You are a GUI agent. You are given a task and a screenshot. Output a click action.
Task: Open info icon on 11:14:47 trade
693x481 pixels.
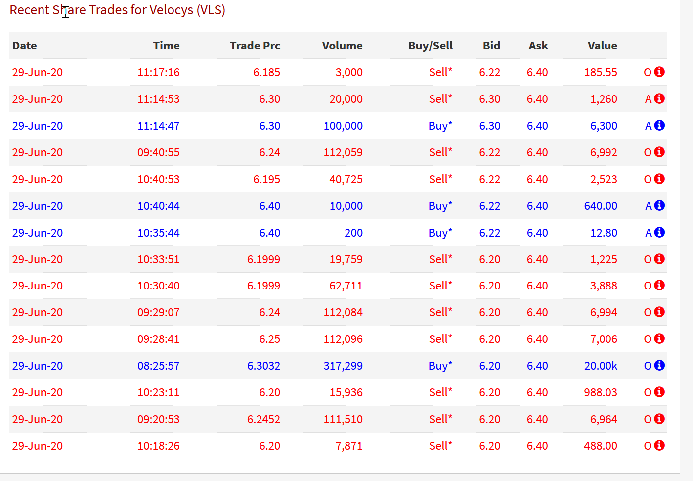(659, 125)
